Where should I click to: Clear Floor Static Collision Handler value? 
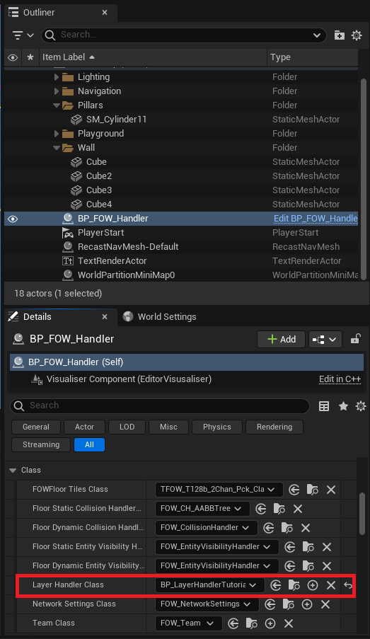coord(297,509)
